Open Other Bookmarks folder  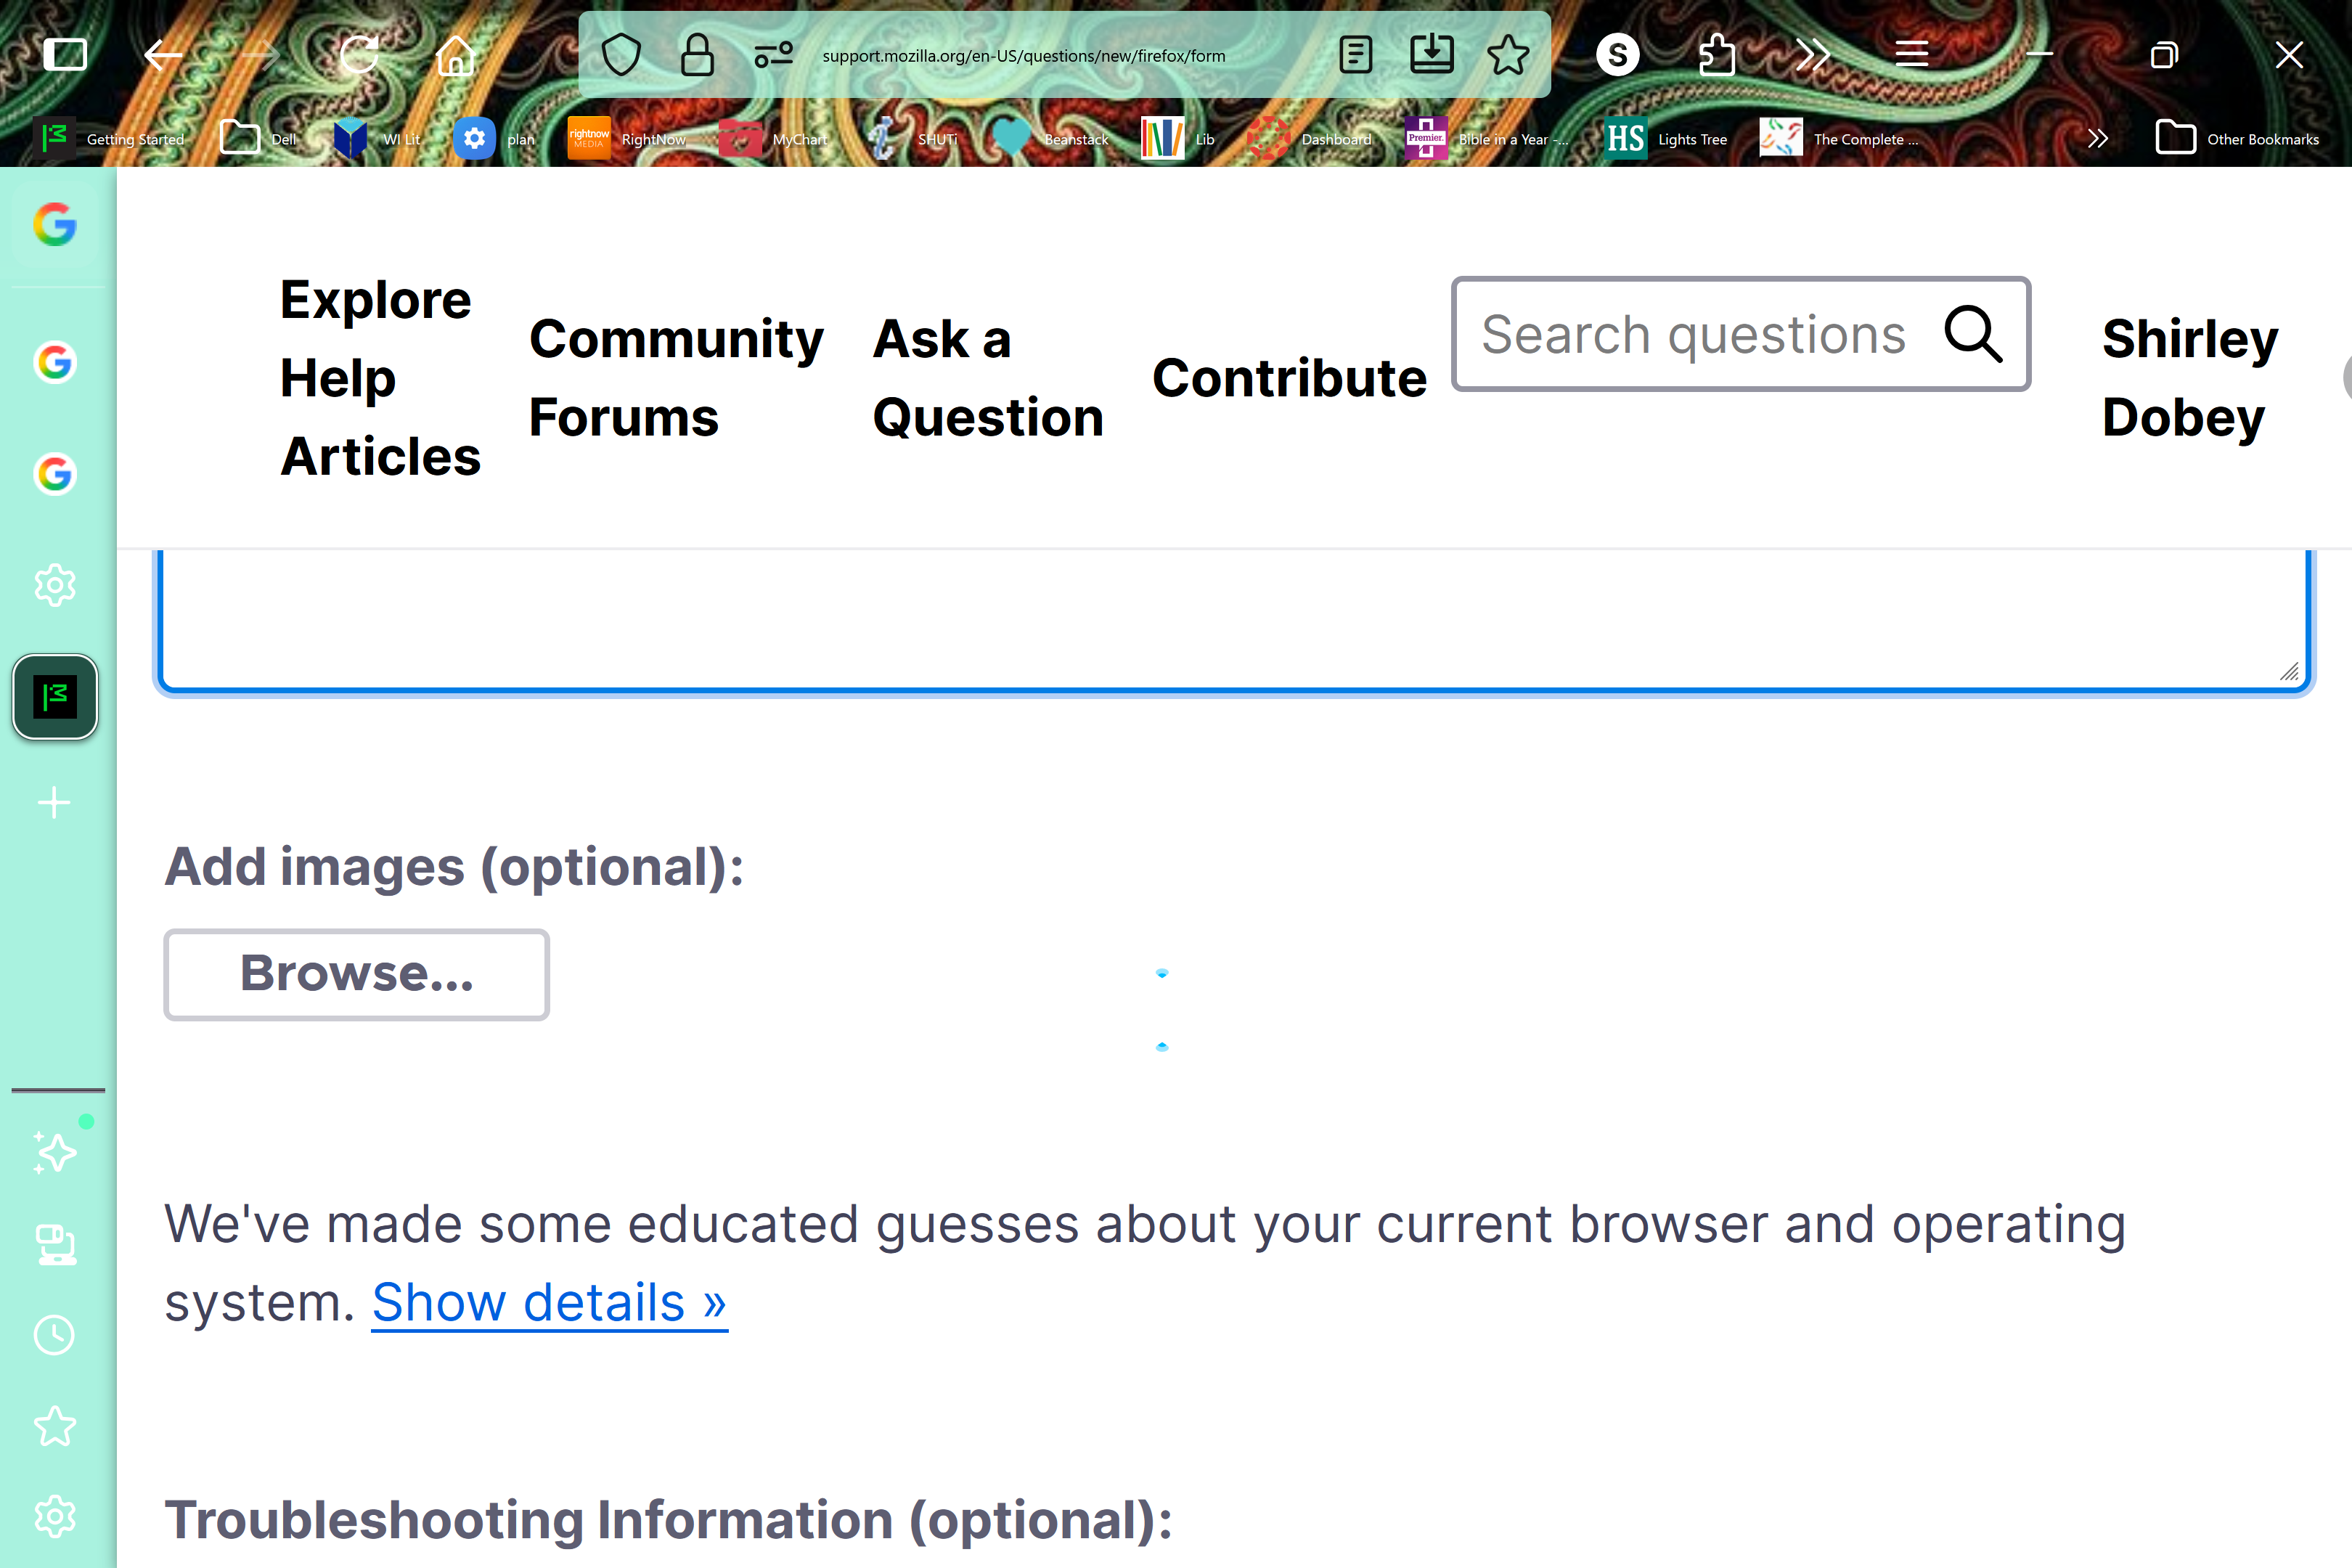2238,139
